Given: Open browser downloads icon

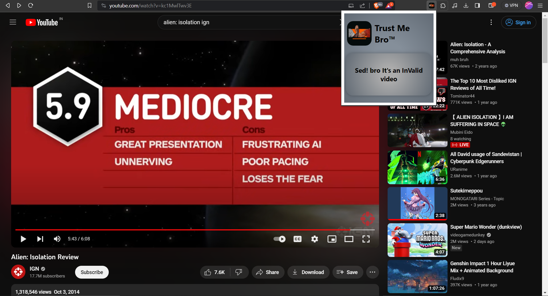Looking at the screenshot, I should click(466, 5).
